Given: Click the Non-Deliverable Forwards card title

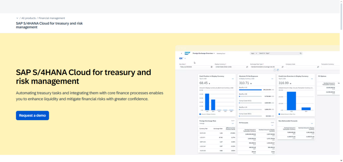Looking at the screenshot, I should coord(288,121).
